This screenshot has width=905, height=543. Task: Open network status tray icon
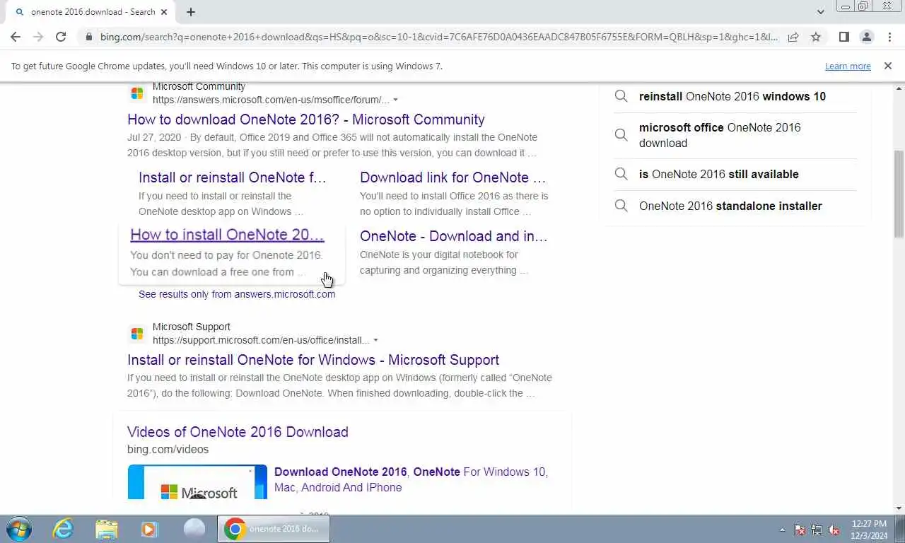(817, 530)
